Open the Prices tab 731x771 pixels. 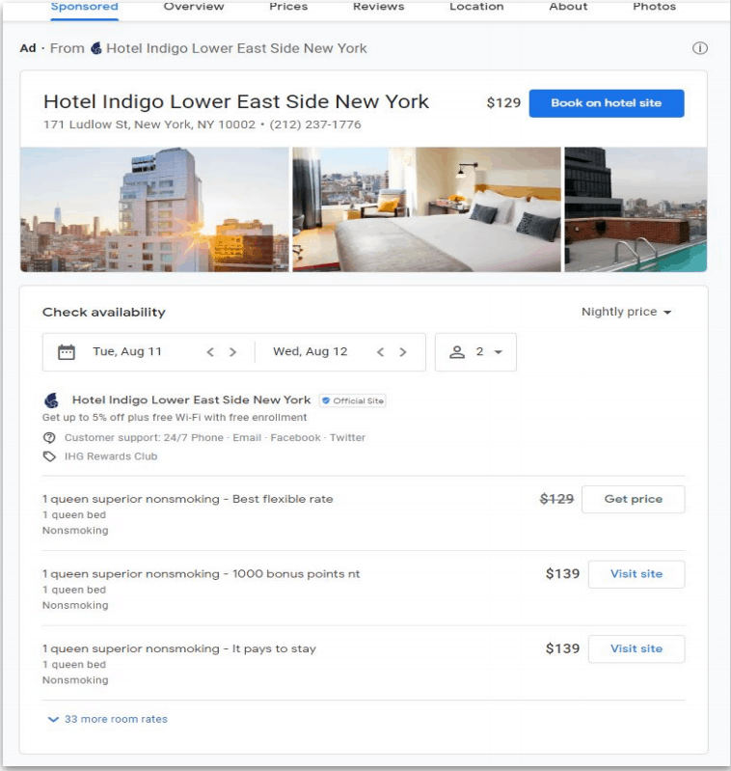(x=288, y=7)
